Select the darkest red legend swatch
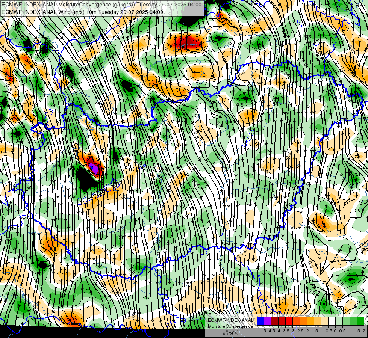The image size is (368, 338). (275, 321)
